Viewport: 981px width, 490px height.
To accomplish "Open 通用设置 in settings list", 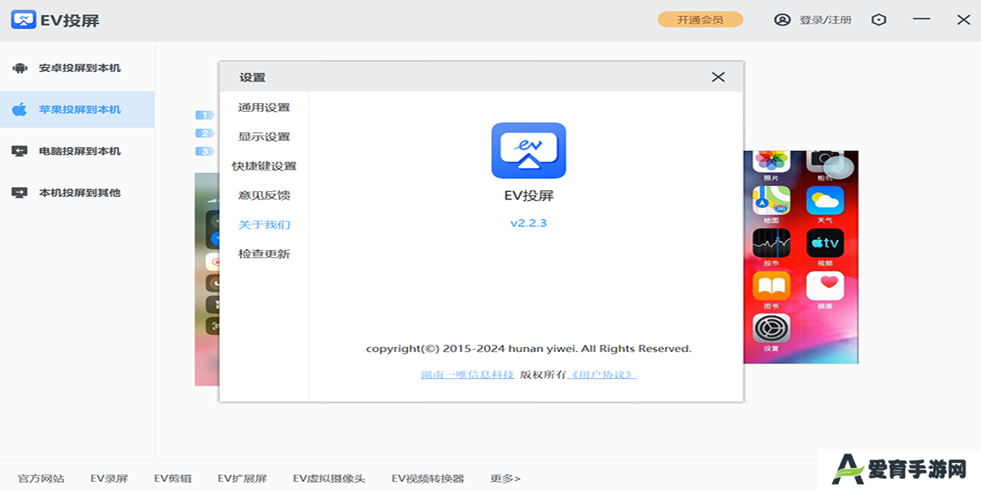I will 264,107.
